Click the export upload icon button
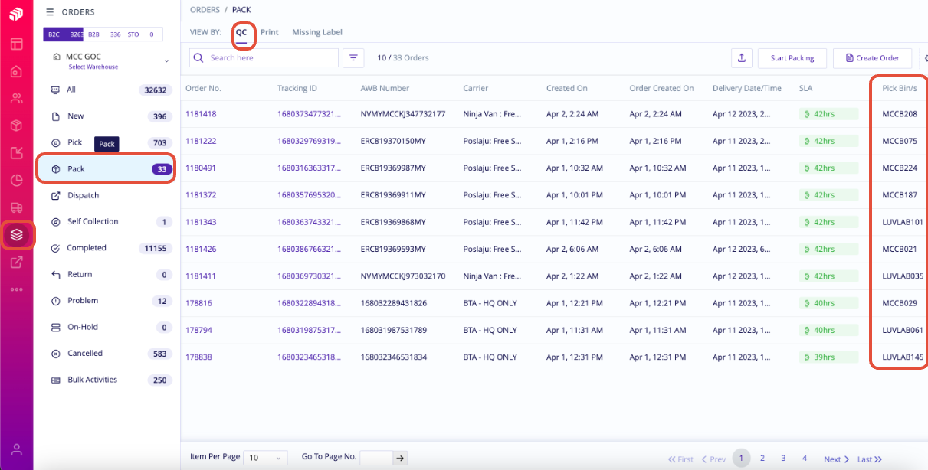This screenshot has width=928, height=470. (x=741, y=58)
